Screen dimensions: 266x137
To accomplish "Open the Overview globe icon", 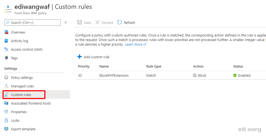I will 6,32.
